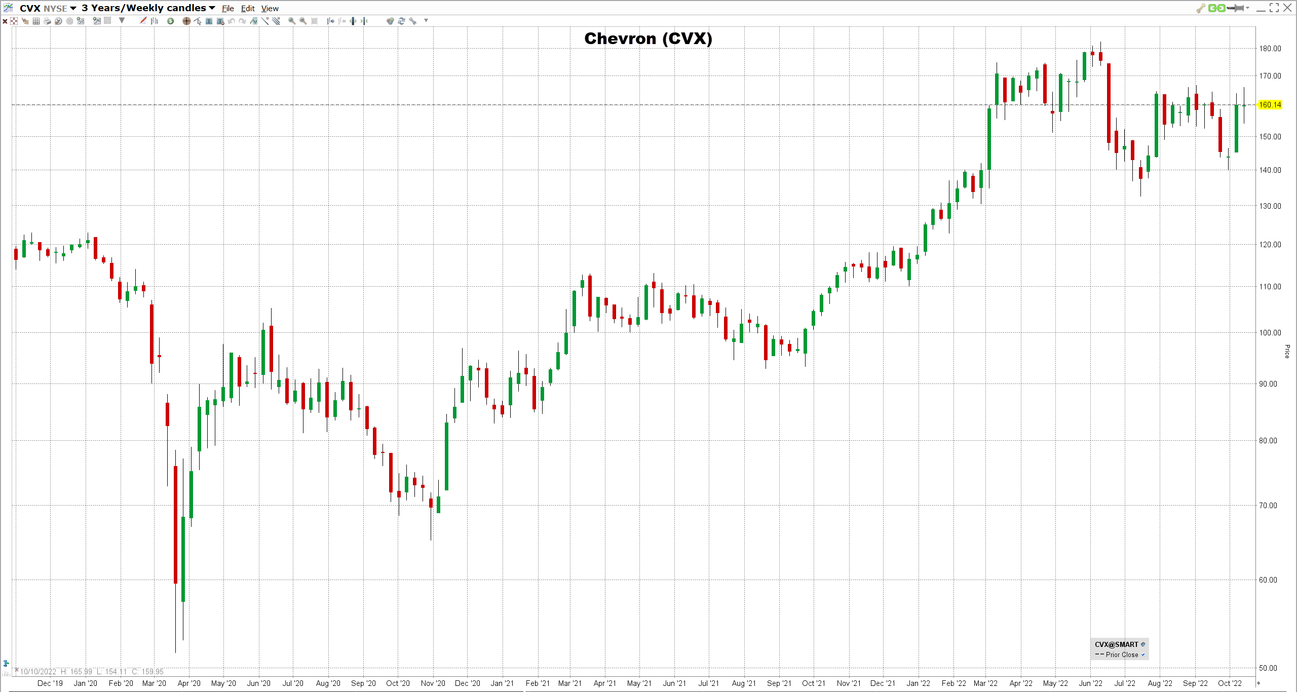Image resolution: width=1297 pixels, height=692 pixels.
Task: Click the Chevron (CVX) chart title
Action: pyautogui.click(x=648, y=39)
